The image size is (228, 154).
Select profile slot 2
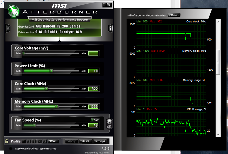tap(29, 141)
